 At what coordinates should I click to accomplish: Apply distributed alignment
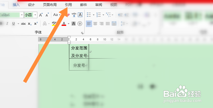point(114,24)
